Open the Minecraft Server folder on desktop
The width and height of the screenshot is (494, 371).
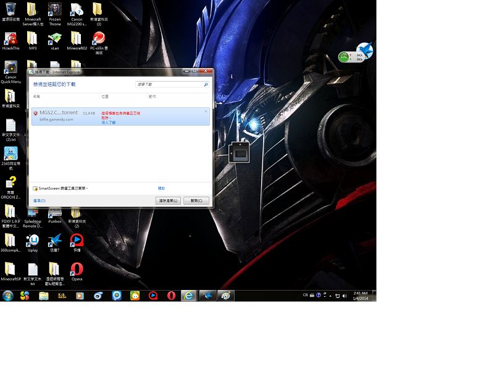(33, 14)
